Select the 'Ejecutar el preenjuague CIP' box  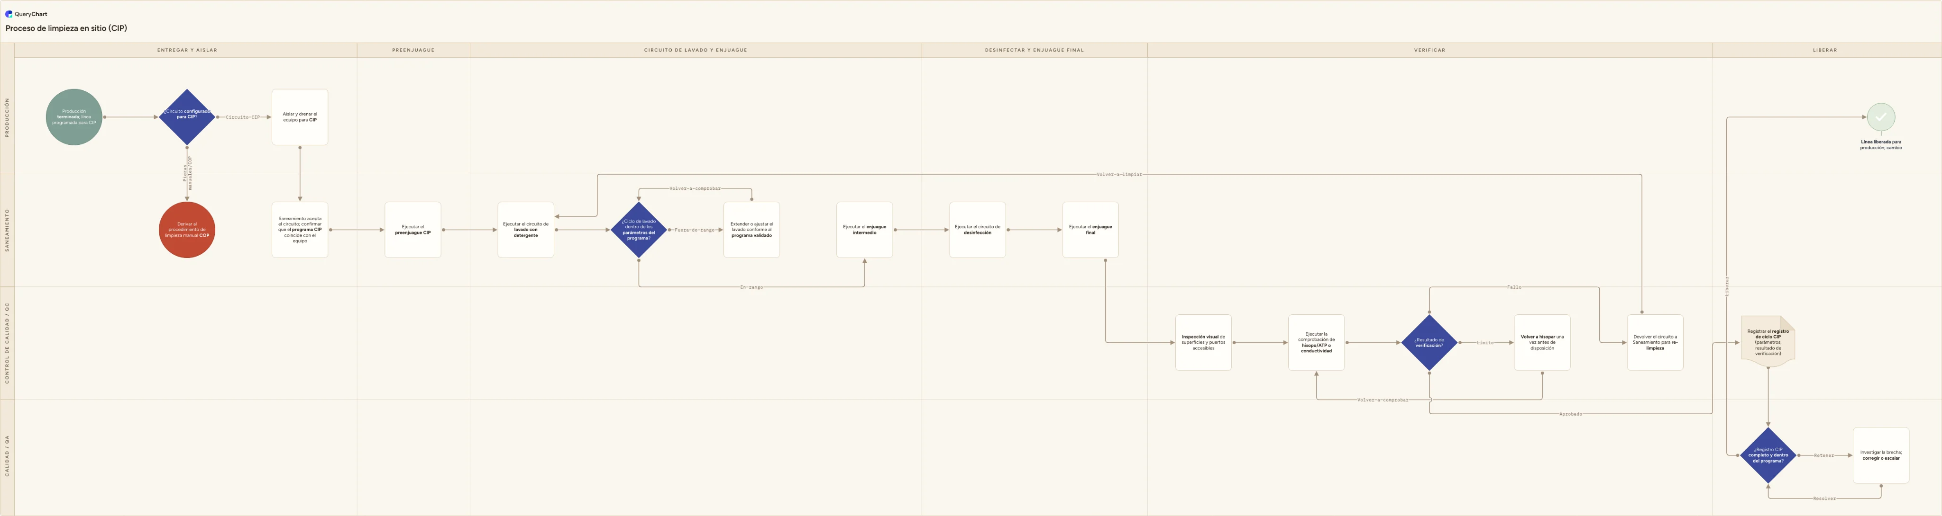413,230
